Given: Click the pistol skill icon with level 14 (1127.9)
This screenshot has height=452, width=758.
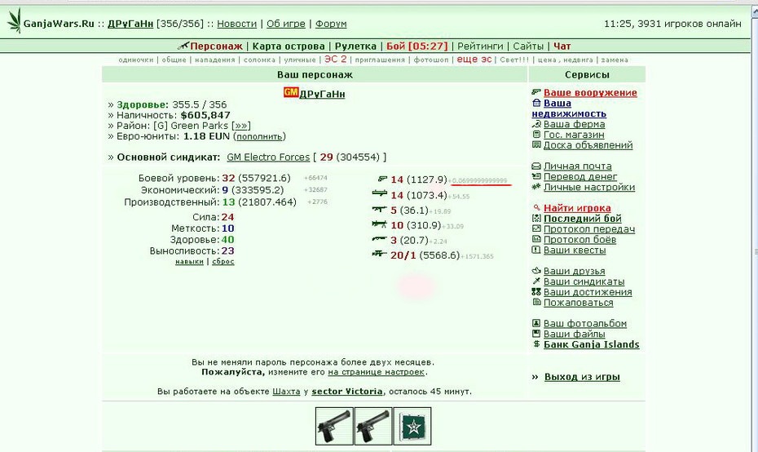Looking at the screenshot, I should point(382,179).
